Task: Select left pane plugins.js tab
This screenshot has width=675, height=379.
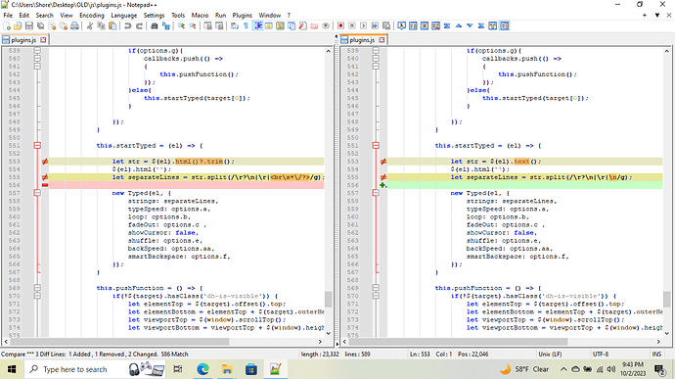Action: tap(23, 40)
